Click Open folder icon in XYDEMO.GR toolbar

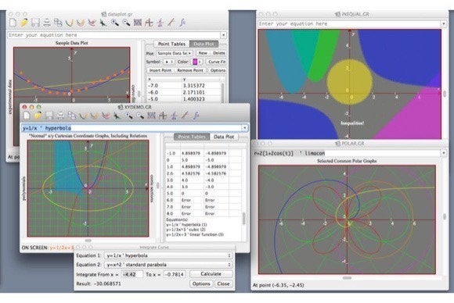38,116
